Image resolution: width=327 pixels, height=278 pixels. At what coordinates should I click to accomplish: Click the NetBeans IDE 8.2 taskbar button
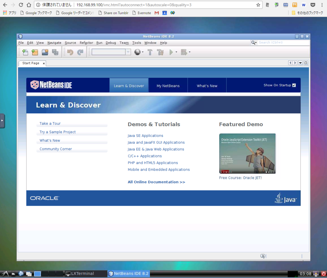click(129, 274)
